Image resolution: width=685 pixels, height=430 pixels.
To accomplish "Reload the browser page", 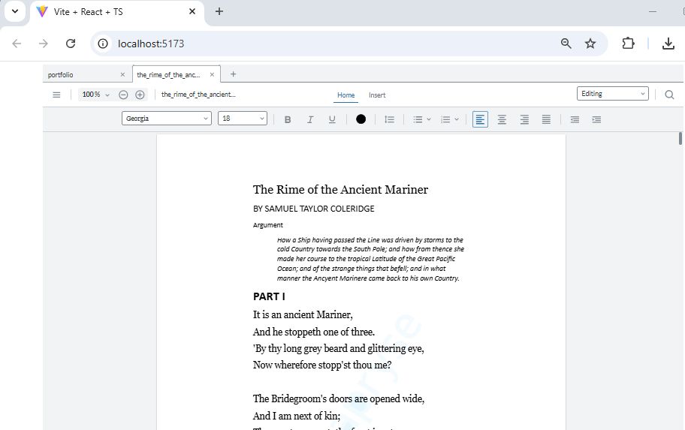I will coord(71,44).
